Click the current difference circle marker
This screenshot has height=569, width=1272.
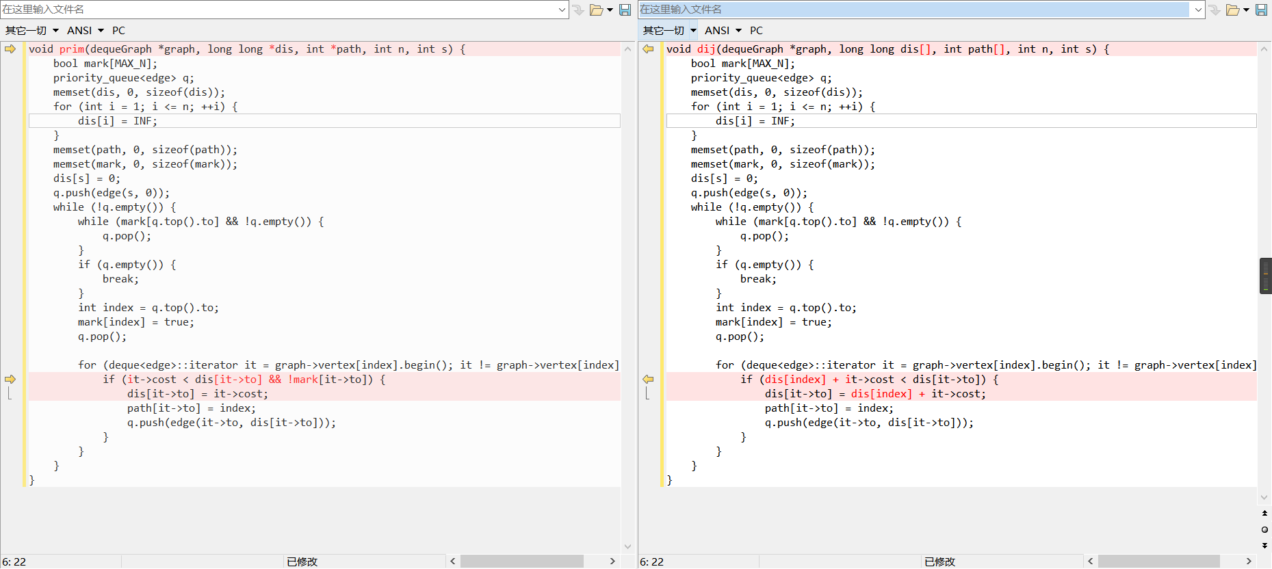1264,529
